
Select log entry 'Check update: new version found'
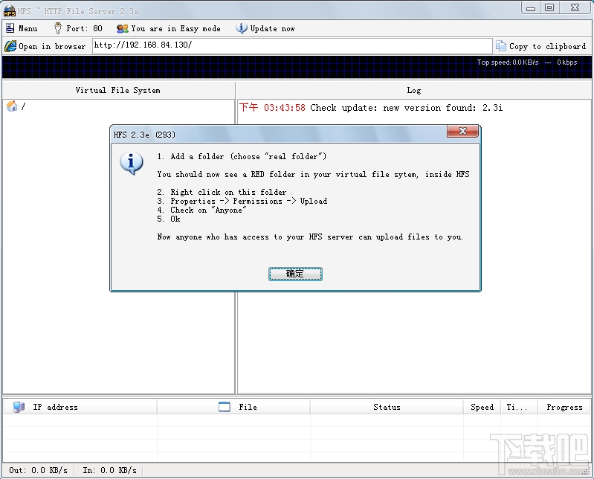point(371,108)
